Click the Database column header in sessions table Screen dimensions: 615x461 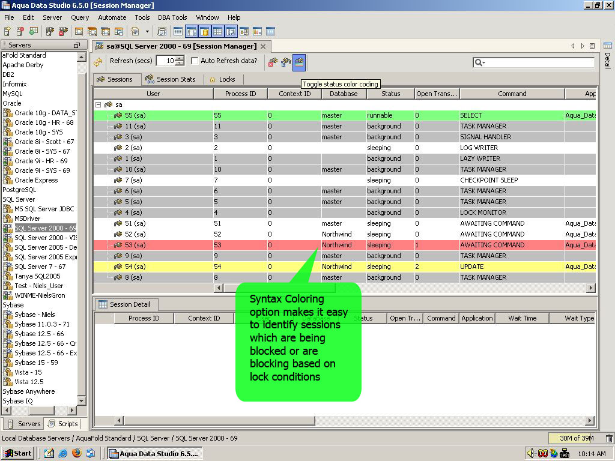(344, 94)
